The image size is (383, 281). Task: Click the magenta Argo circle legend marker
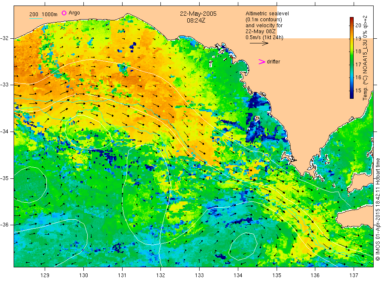point(64,13)
